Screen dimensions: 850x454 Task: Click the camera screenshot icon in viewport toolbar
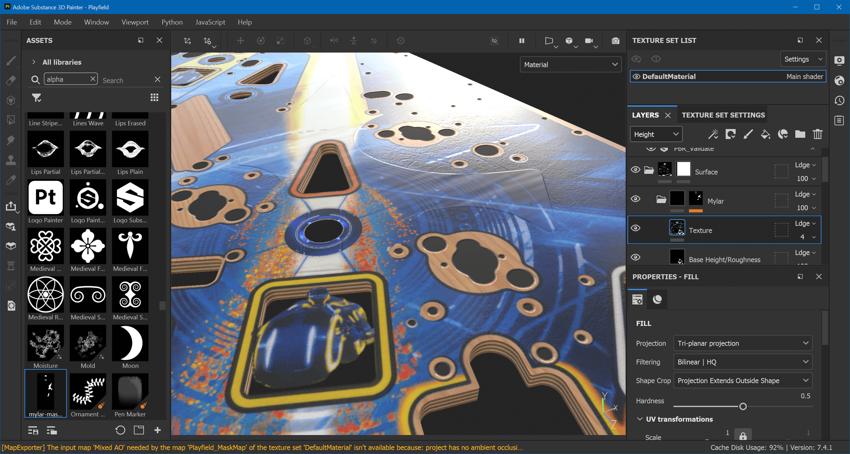(615, 41)
